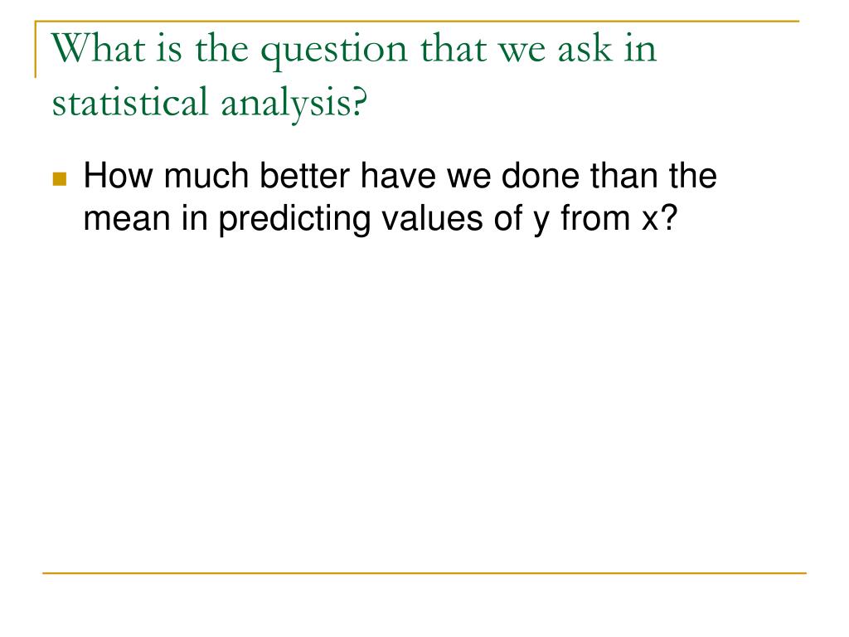Select the word "What" in the title
Image resolution: width=849 pixels, height=637 pixels.
tap(99, 49)
